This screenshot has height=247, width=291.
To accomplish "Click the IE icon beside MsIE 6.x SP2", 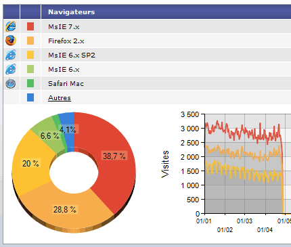I will (11, 55).
